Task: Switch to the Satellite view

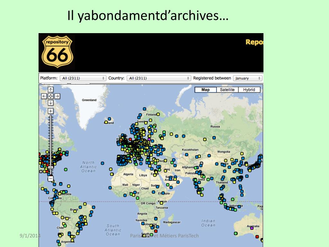Action: [227, 90]
